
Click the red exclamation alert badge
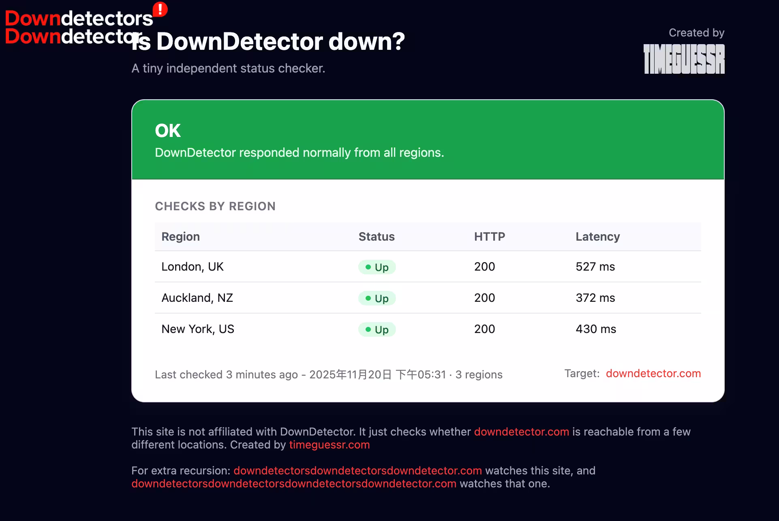tap(160, 9)
